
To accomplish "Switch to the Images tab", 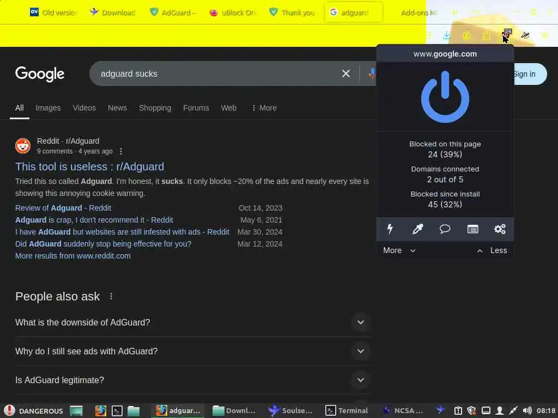I will click(48, 108).
